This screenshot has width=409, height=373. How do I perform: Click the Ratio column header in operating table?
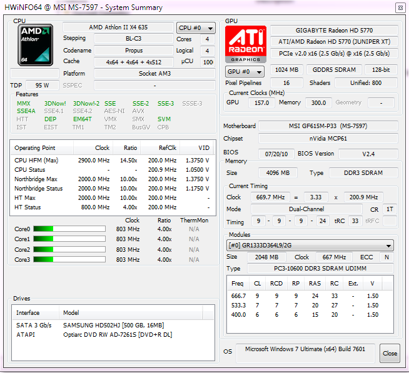tap(127, 148)
